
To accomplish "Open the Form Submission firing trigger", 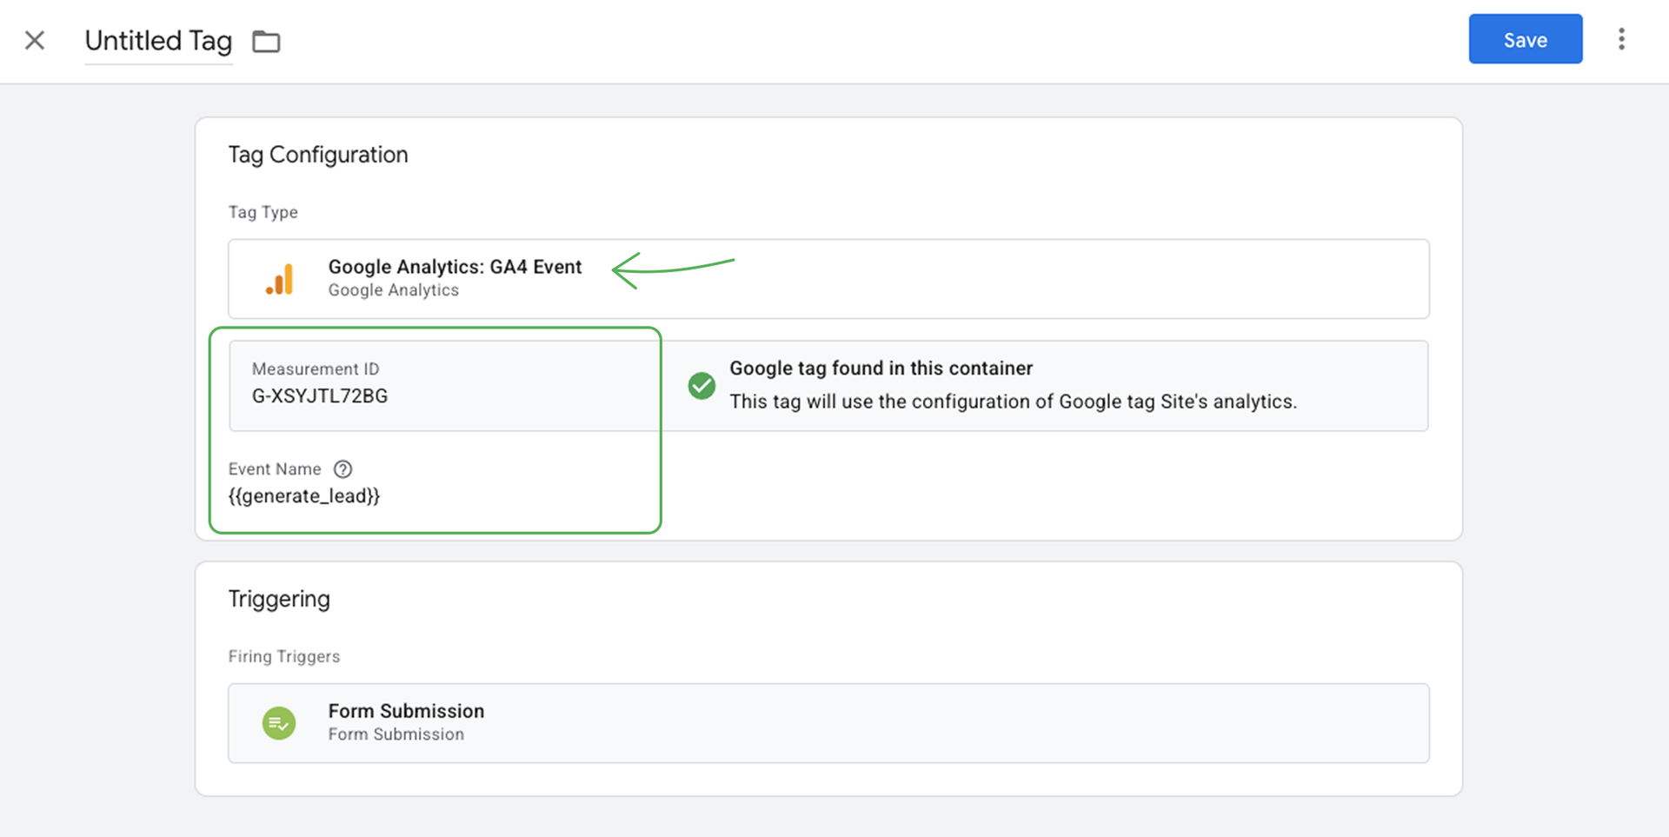I will (406, 712).
